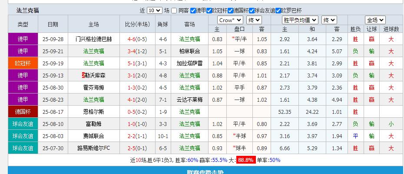
Task: Open the 全场 period dropdown
Action: (x=375, y=20)
